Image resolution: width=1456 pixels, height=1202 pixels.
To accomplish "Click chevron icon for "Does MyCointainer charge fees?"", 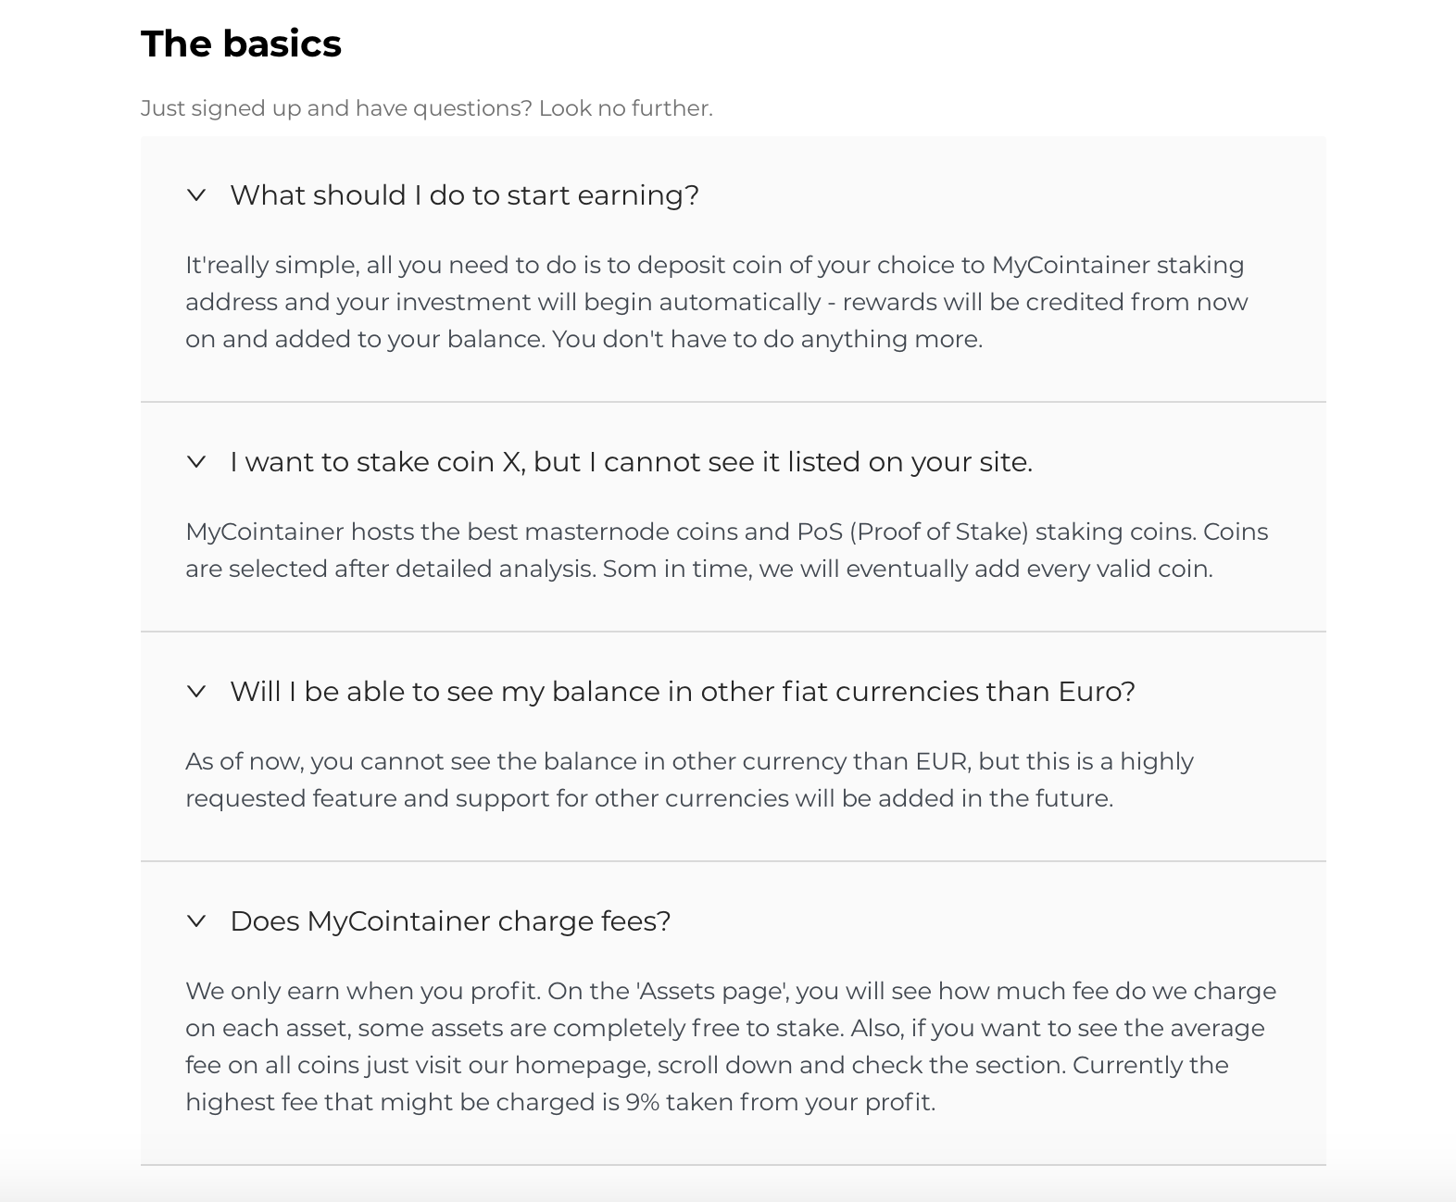I will pos(196,921).
